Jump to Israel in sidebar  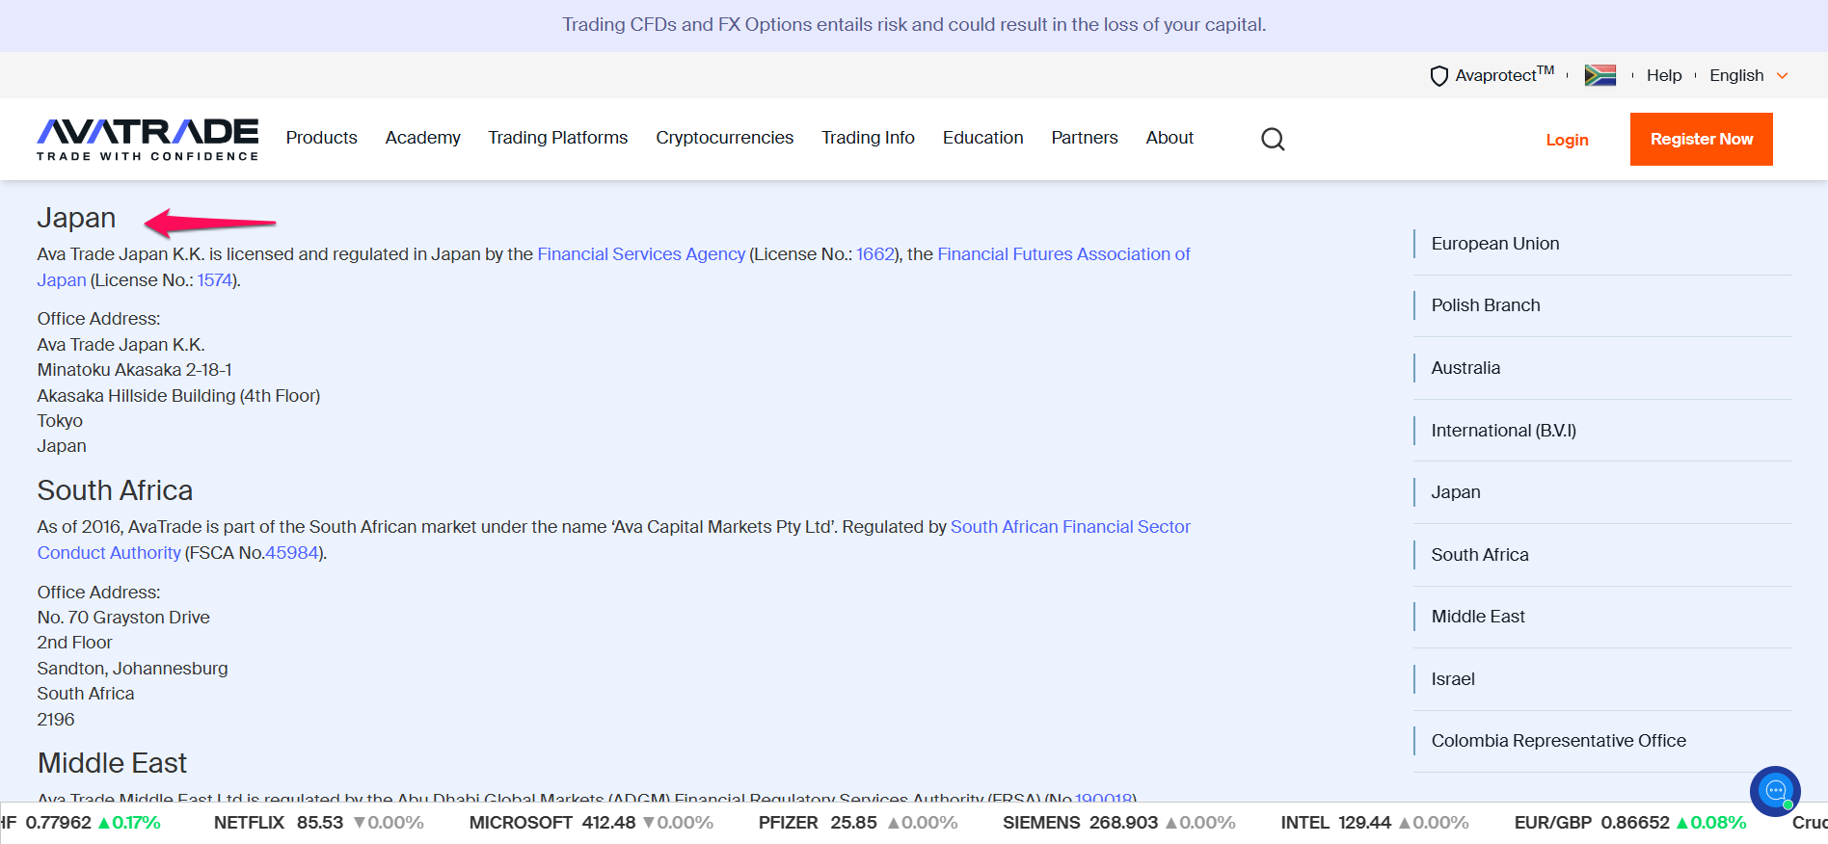[x=1452, y=679]
